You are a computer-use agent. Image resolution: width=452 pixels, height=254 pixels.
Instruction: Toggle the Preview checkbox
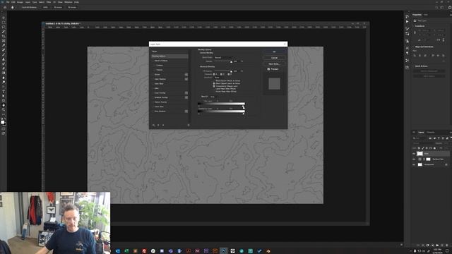tap(268, 69)
